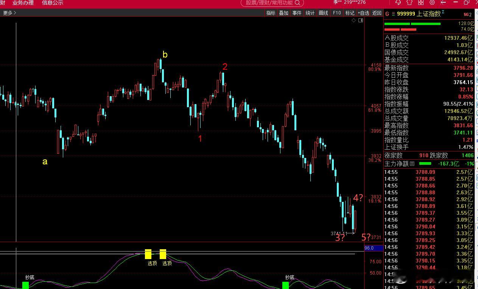Image resolution: width=478 pixels, height=289 pixels.
Task: Open the F10 company info
Action: [x=337, y=13]
